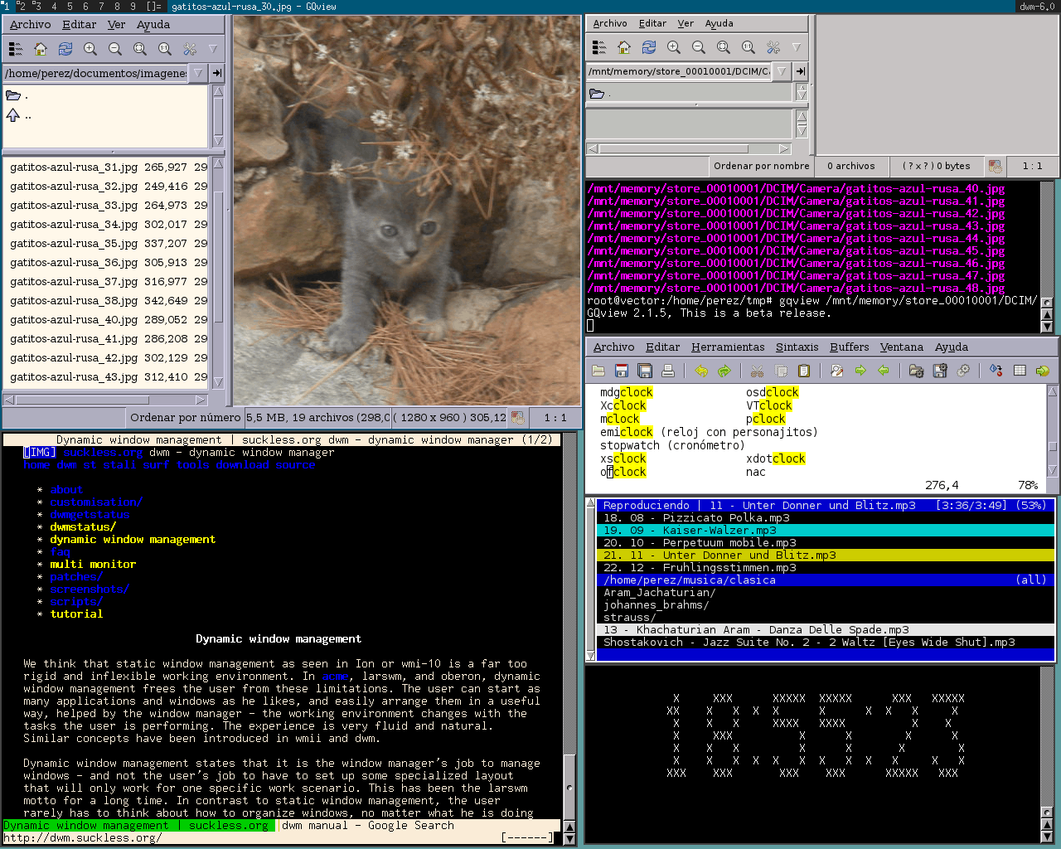The width and height of the screenshot is (1061, 849).
Task: Switch to dwm tag 2
Action: click(x=22, y=7)
